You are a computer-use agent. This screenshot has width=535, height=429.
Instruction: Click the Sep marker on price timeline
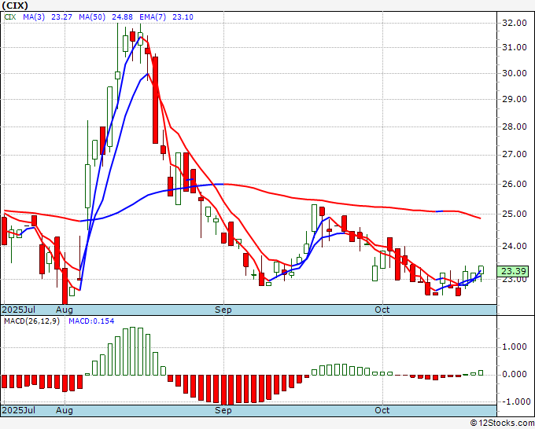[x=224, y=310]
